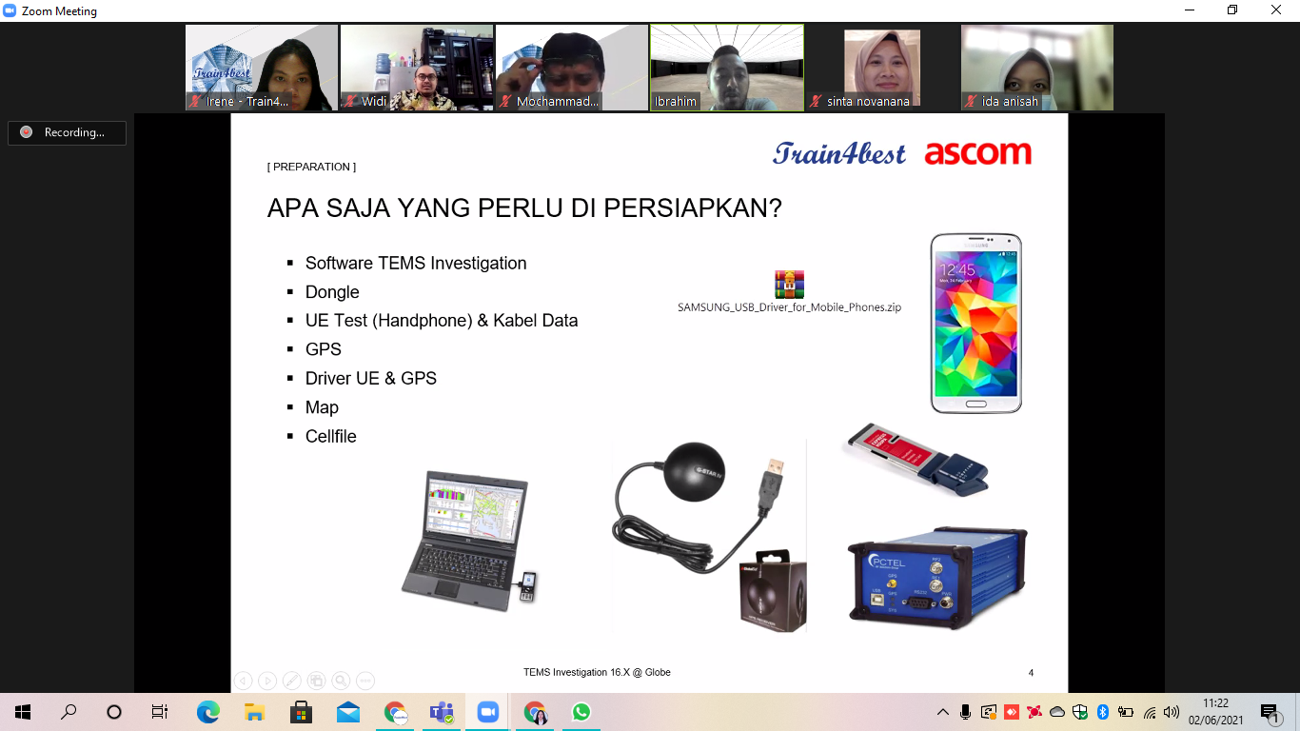Screen dimensions: 1300x731
Task: Advance to next slide using the forward arrow
Action: [x=267, y=681]
